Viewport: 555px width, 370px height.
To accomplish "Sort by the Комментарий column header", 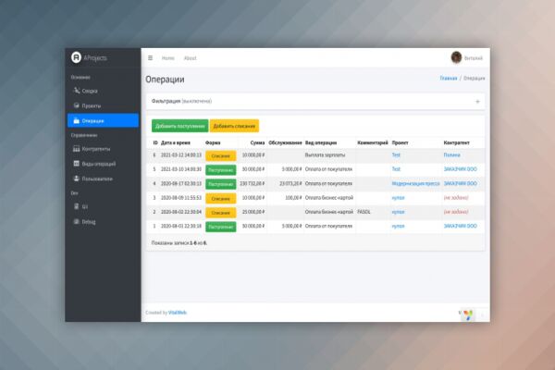I will [x=373, y=142].
